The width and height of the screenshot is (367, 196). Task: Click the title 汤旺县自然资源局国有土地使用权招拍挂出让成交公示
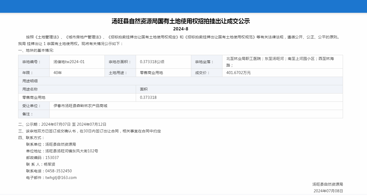[x=181, y=21]
